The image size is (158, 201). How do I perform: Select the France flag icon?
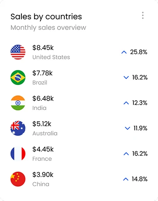click(18, 154)
